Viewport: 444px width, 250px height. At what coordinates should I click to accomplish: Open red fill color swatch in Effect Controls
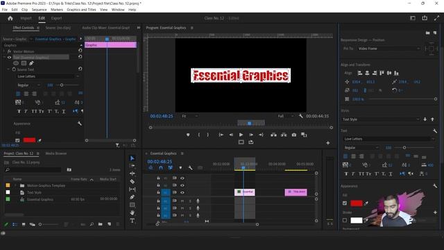point(29,140)
